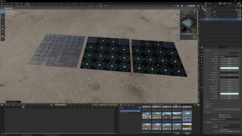Open the volume Interpolation dropdown
Image resolution: width=242 pixels, height=136 pixels.
coord(230,127)
